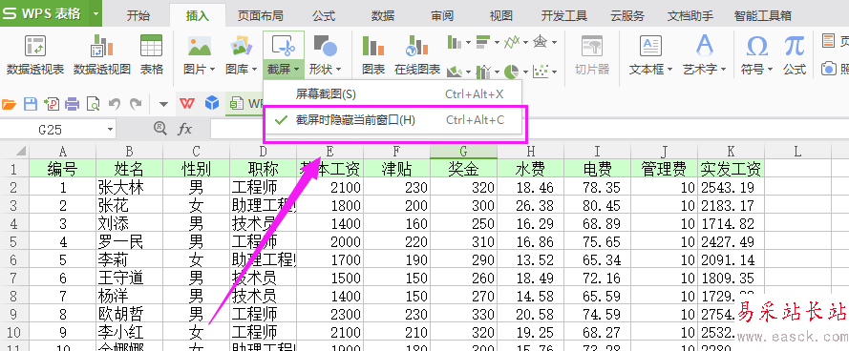Select column H header
The image size is (849, 351).
530,152
